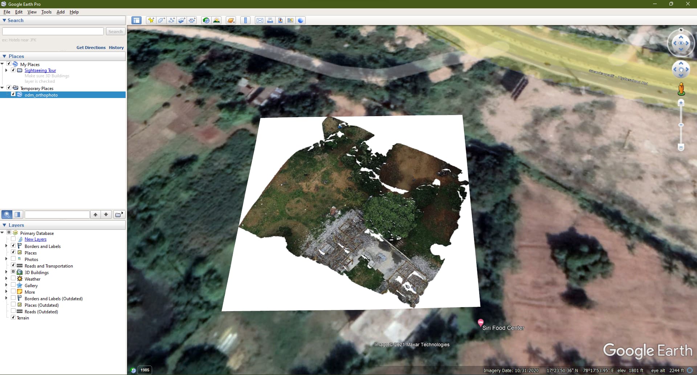Start the Record a Tour tool
The width and height of the screenshot is (697, 375).
[x=192, y=20]
